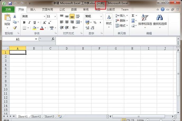Image resolution: width=182 pixels, height=121 pixels.
Task: Align text right
Action: (x=72, y=22)
